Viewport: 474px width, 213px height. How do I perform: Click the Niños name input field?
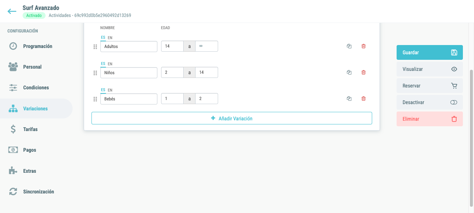pyautogui.click(x=129, y=72)
